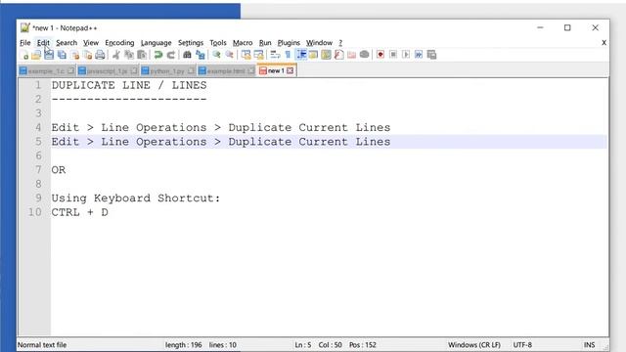This screenshot has height=352, width=626.
Task: Close document with menu bar X
Action: (x=604, y=43)
